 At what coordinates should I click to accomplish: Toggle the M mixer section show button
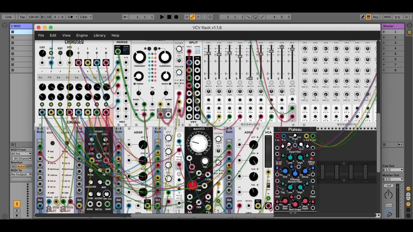408,204
